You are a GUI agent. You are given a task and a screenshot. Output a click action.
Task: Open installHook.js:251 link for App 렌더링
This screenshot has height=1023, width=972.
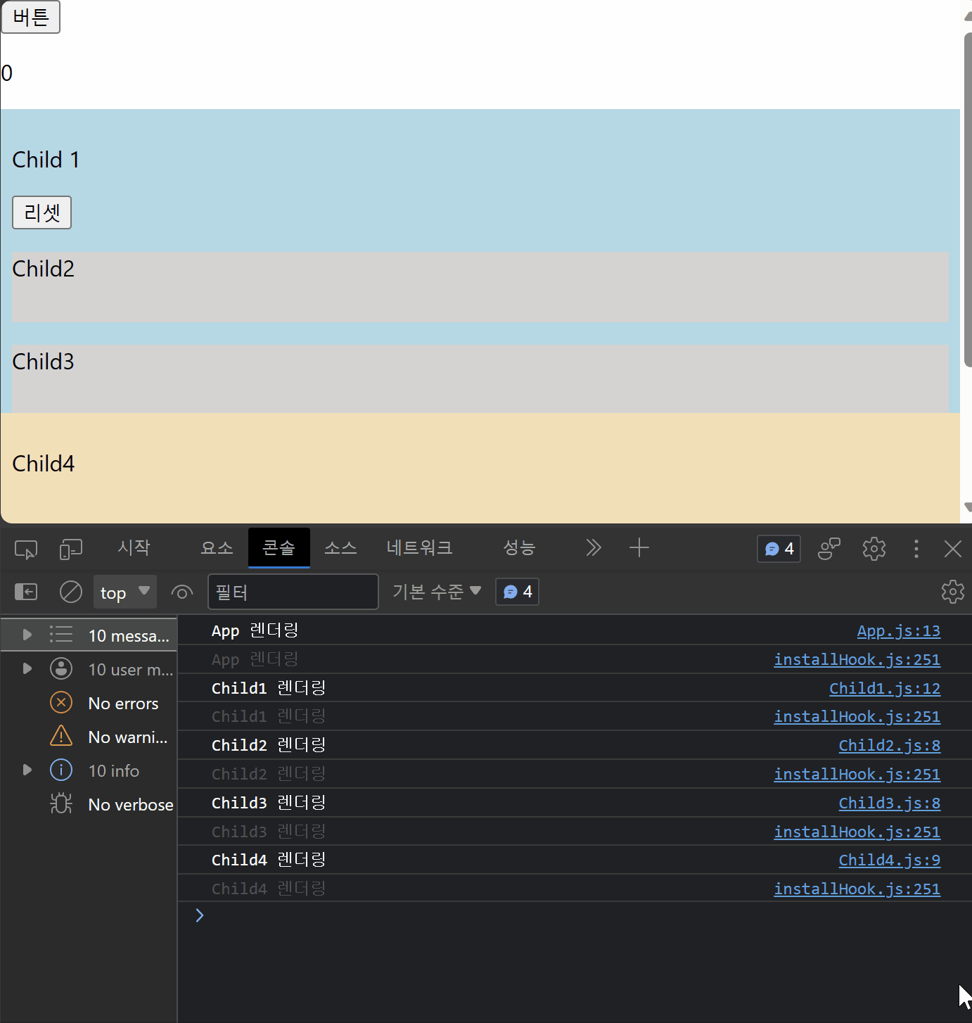[857, 660]
